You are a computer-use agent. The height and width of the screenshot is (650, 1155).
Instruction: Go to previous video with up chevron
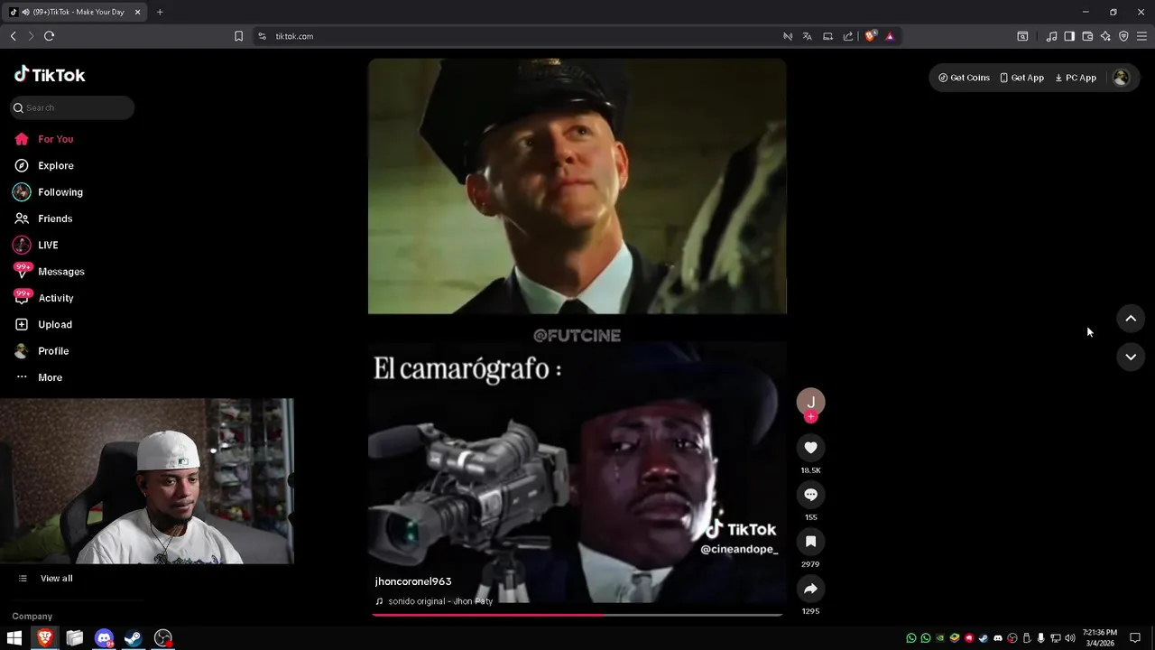coord(1131,319)
